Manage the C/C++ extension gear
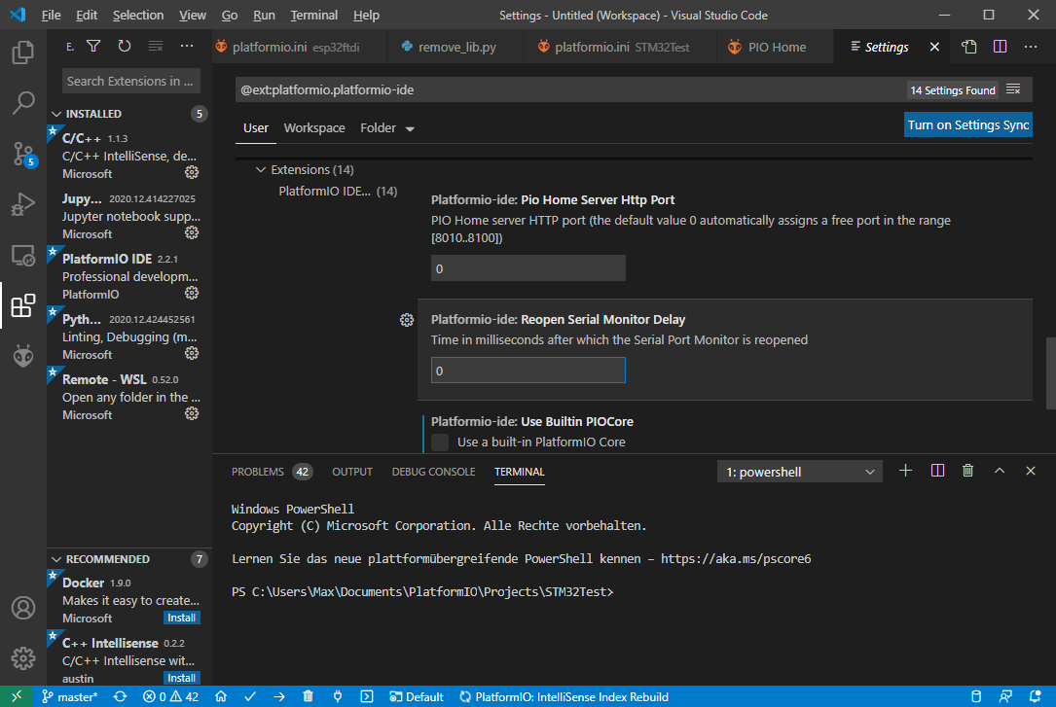This screenshot has height=707, width=1056. 192,173
